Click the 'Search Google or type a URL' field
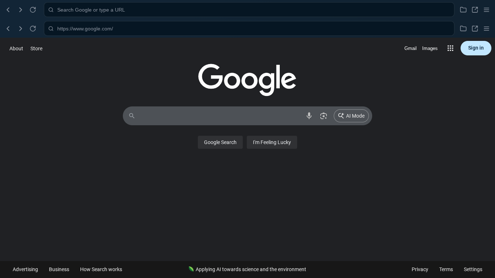Screen dimensions: 495x278 249,10
